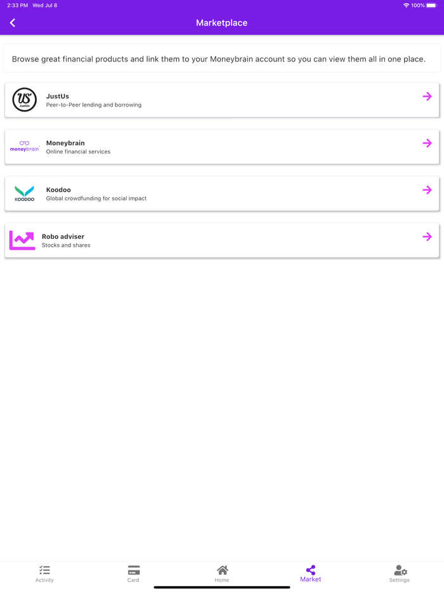Expand the Koodoo listing arrow
The width and height of the screenshot is (444, 592).
428,190
